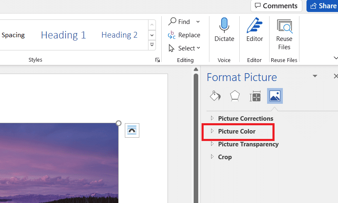Select the Fill & Line paint bucket tab

coord(215,96)
